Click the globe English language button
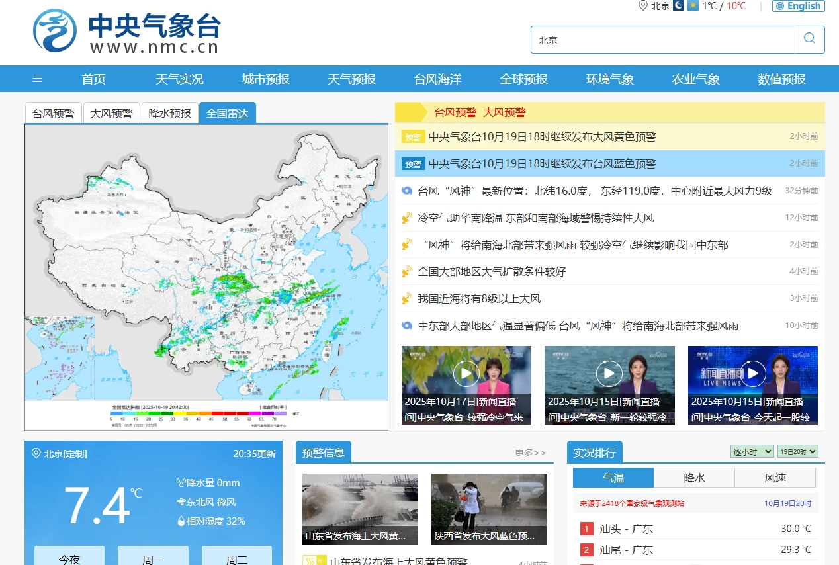The image size is (839, 565). tap(798, 6)
